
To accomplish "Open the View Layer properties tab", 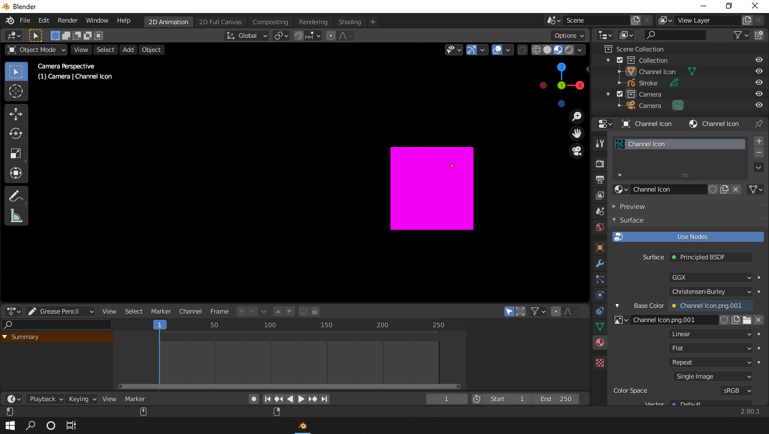I will [x=600, y=196].
